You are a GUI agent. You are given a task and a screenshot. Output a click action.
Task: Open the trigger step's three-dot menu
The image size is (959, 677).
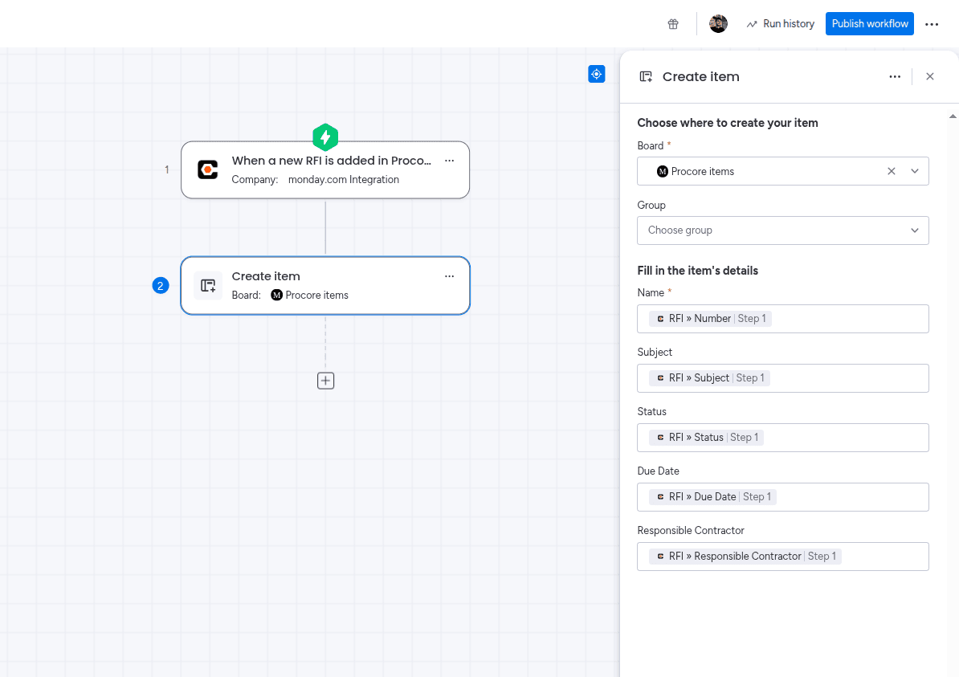click(x=450, y=161)
